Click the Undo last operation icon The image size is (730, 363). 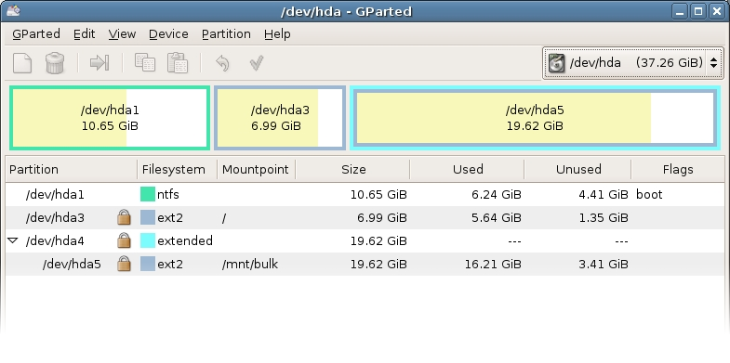pos(222,63)
